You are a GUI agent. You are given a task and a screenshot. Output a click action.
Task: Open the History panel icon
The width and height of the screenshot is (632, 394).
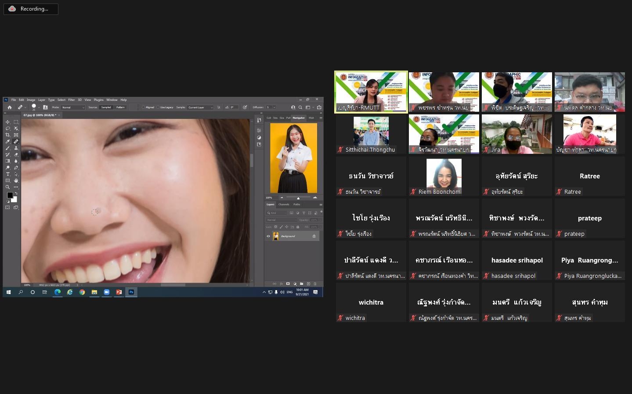259,120
